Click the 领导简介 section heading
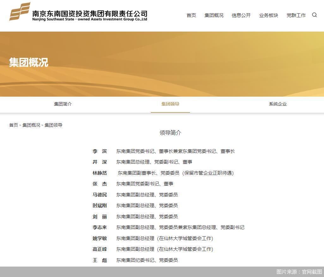The height and width of the screenshot is (277, 324). pyautogui.click(x=170, y=133)
